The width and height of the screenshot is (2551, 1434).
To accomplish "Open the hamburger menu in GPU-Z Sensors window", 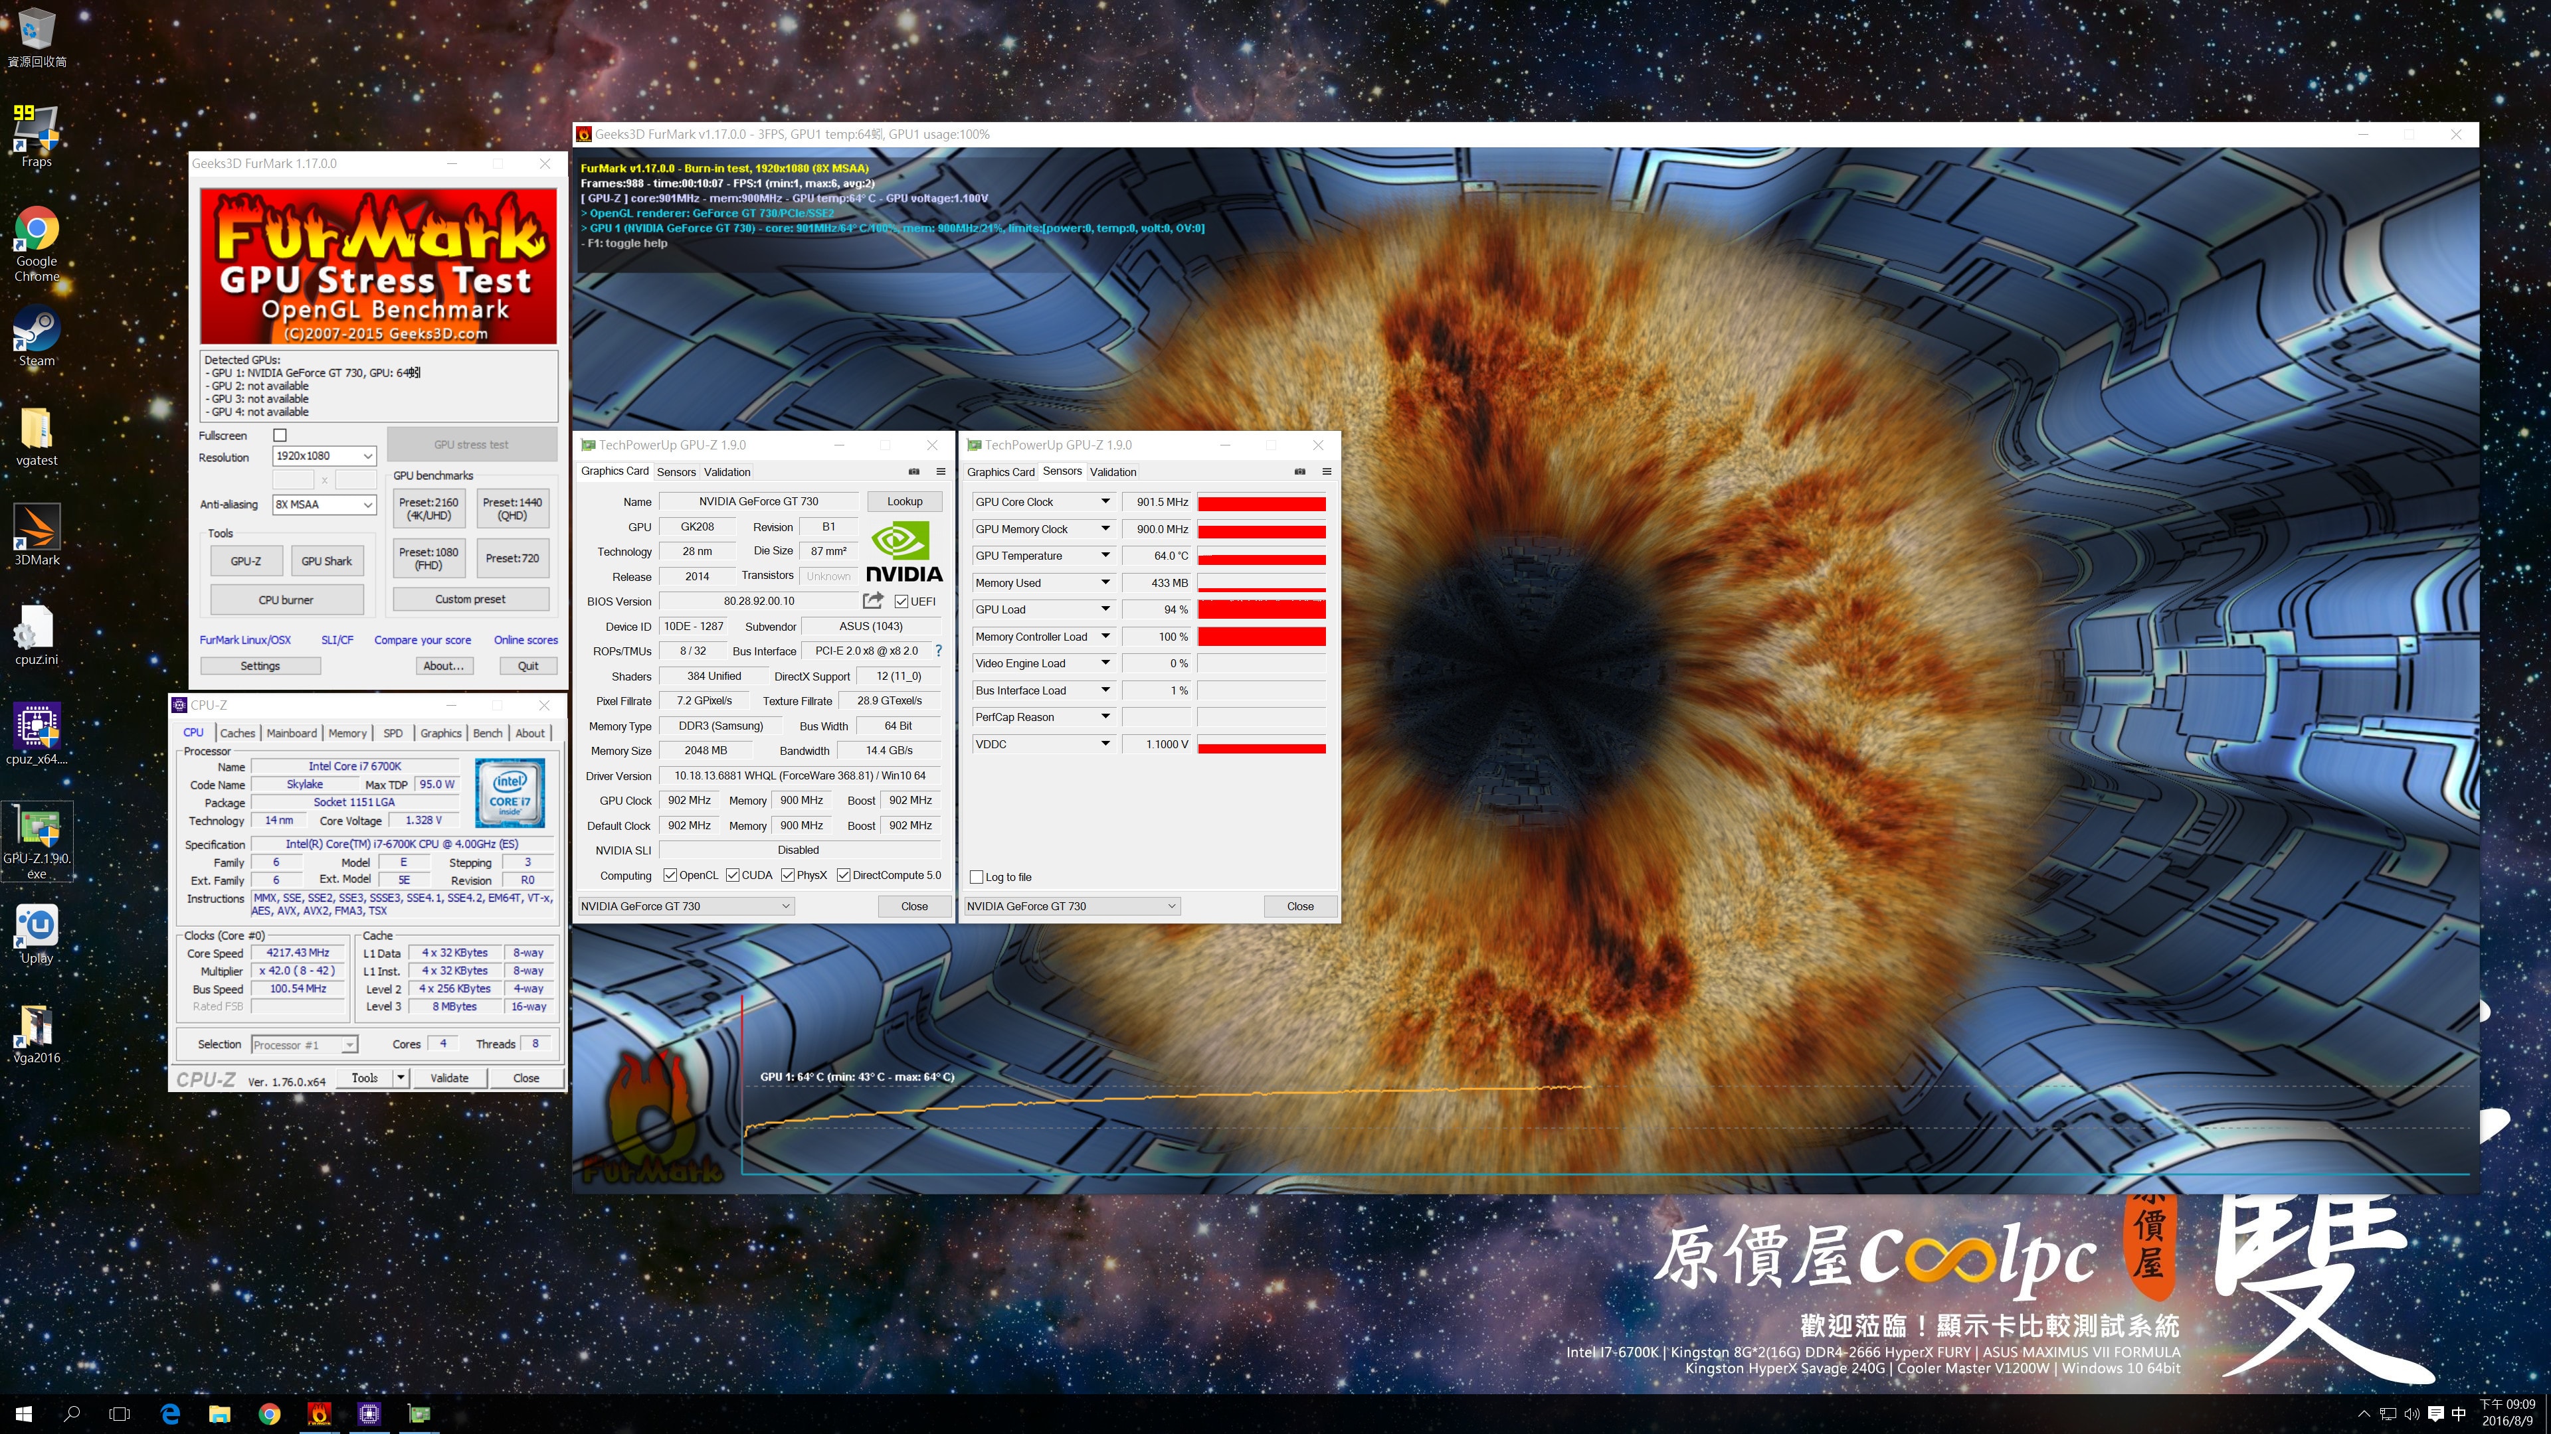I will (1327, 471).
